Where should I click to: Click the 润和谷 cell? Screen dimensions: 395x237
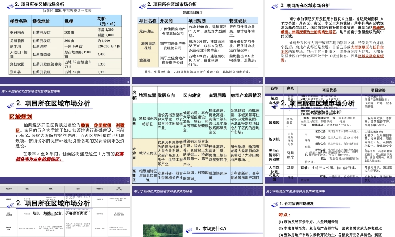click(20, 72)
